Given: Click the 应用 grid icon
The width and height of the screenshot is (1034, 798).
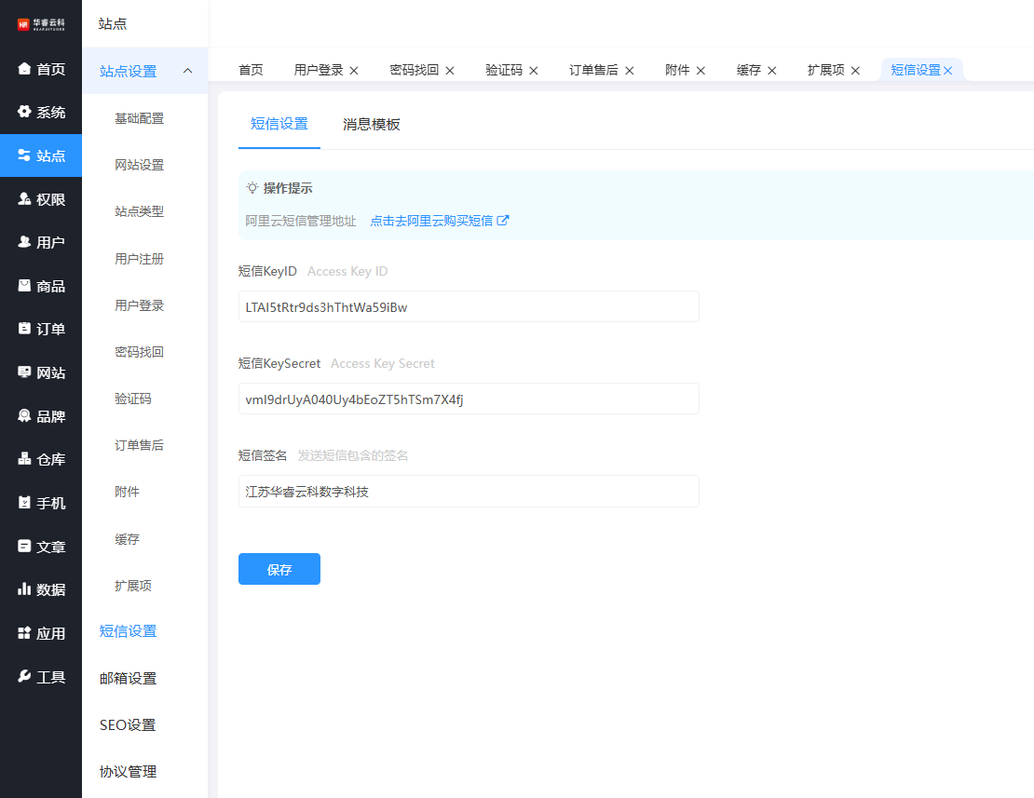Looking at the screenshot, I should 24,633.
